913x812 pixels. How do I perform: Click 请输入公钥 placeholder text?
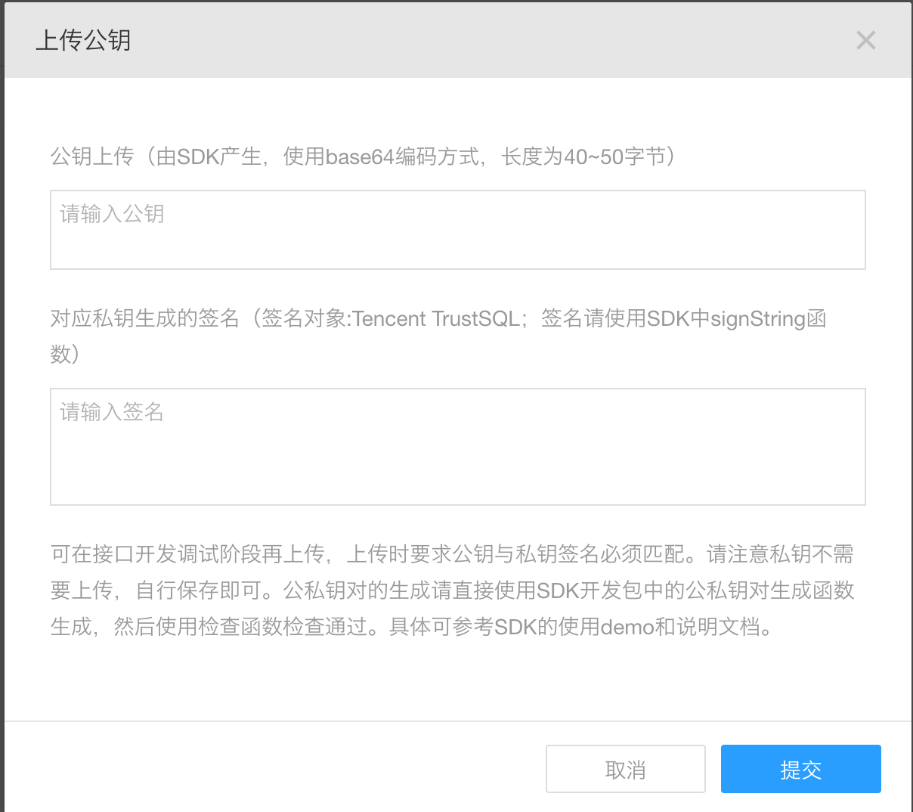(112, 214)
